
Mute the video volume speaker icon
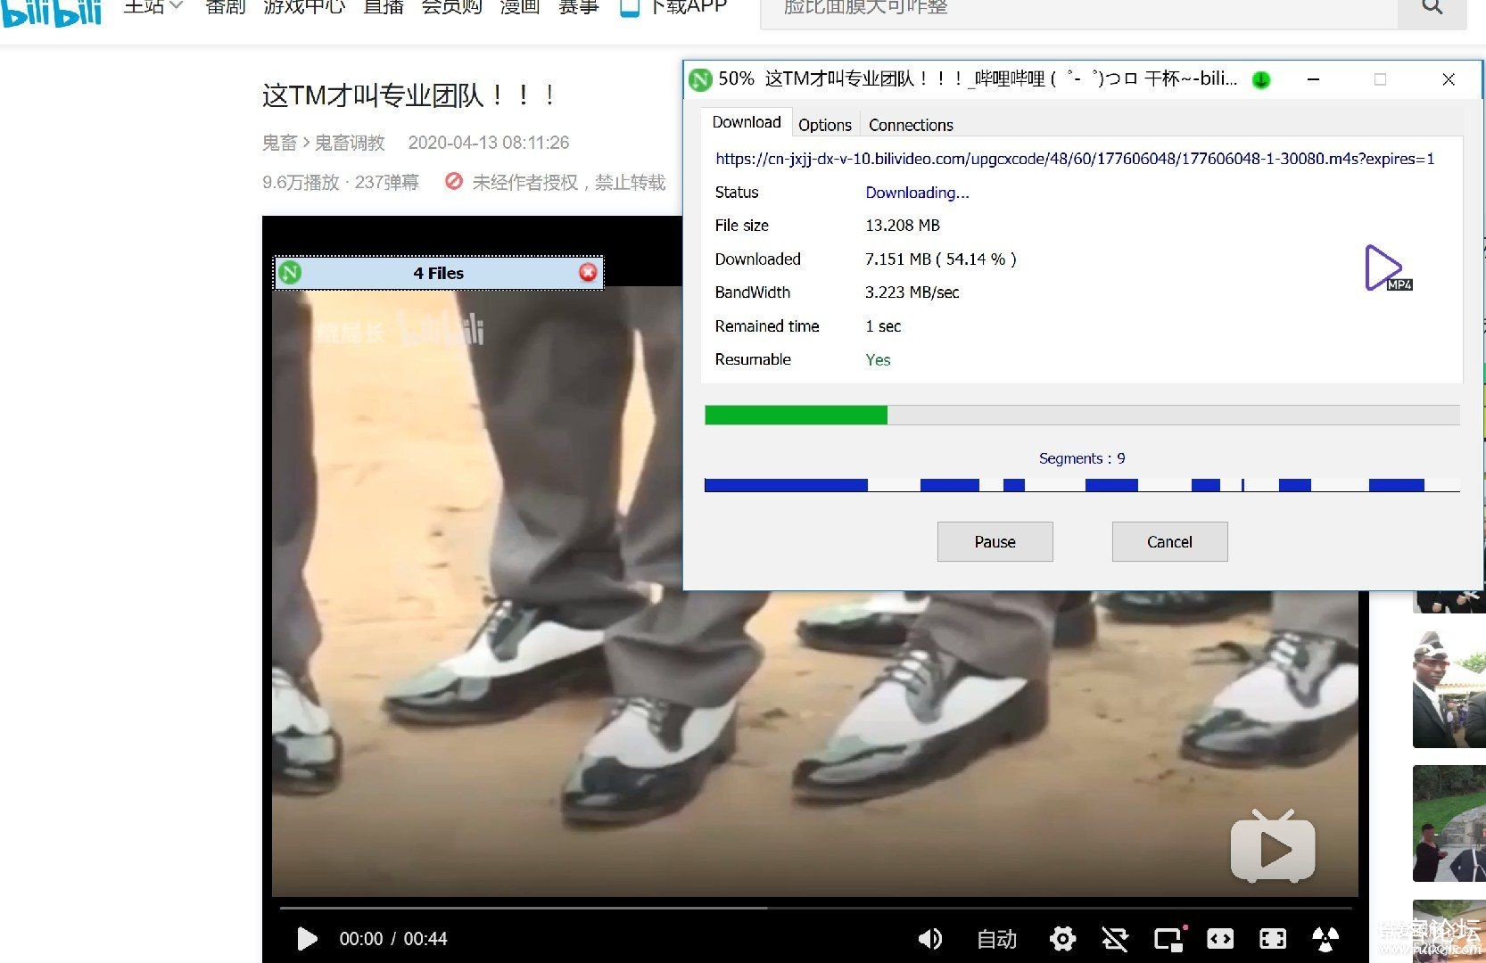929,938
